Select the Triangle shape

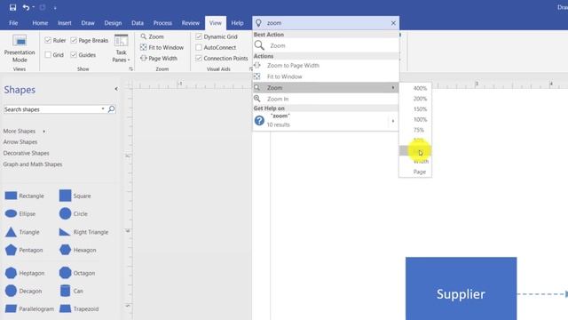pos(22,232)
